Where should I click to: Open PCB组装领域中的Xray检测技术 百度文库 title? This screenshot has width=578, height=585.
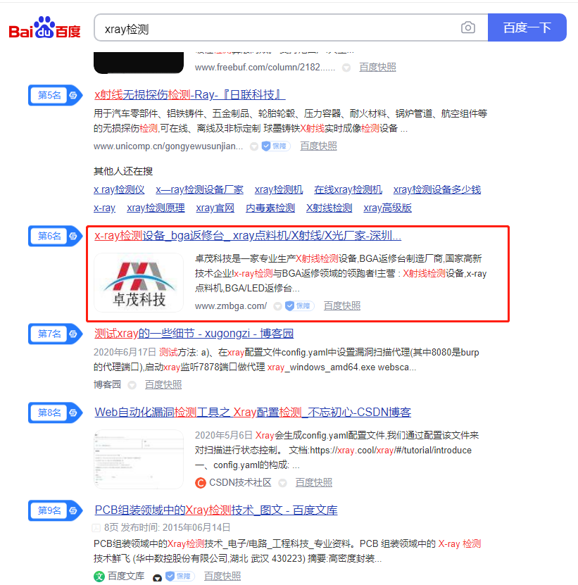point(216,510)
